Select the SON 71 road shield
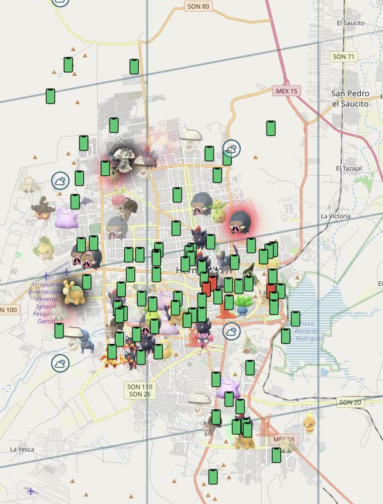The height and width of the screenshot is (504, 383). 344,57
